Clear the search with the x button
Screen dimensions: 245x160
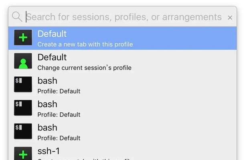[230, 18]
